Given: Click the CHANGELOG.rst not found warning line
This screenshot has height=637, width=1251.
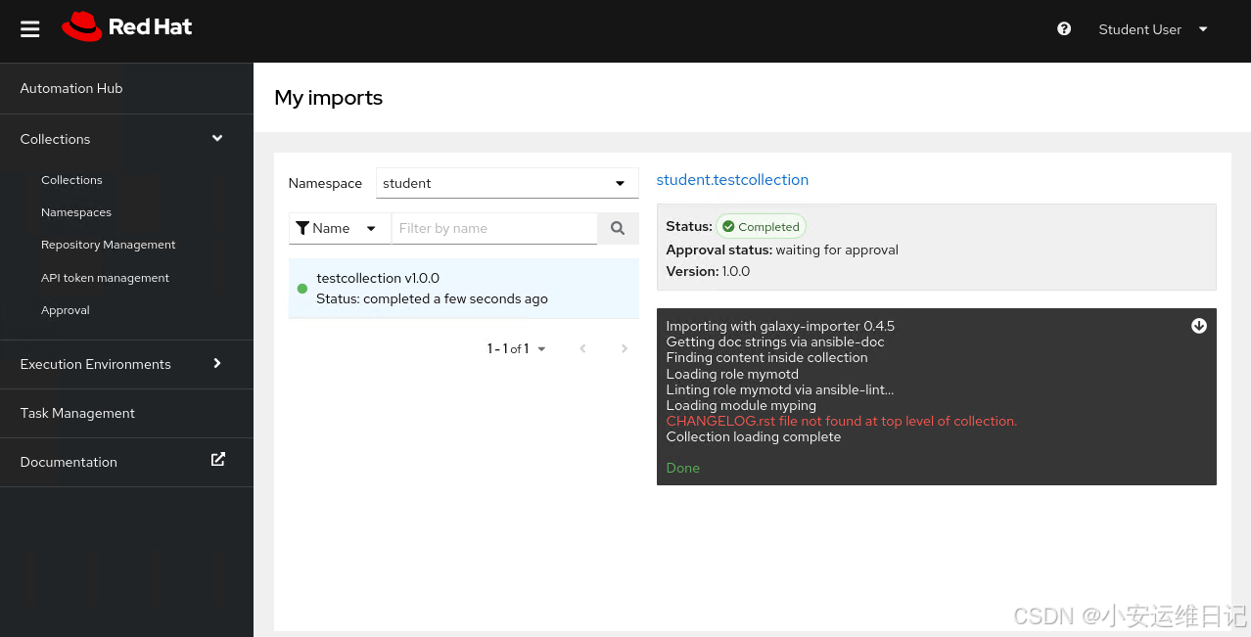Looking at the screenshot, I should click(x=842, y=421).
